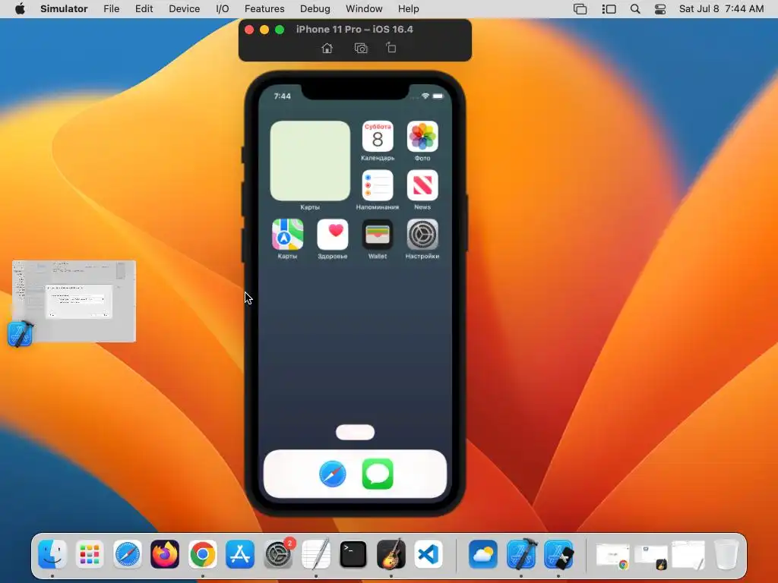The image size is (778, 583).
Task: Open the Настройки app on the iPhone
Action: [422, 235]
